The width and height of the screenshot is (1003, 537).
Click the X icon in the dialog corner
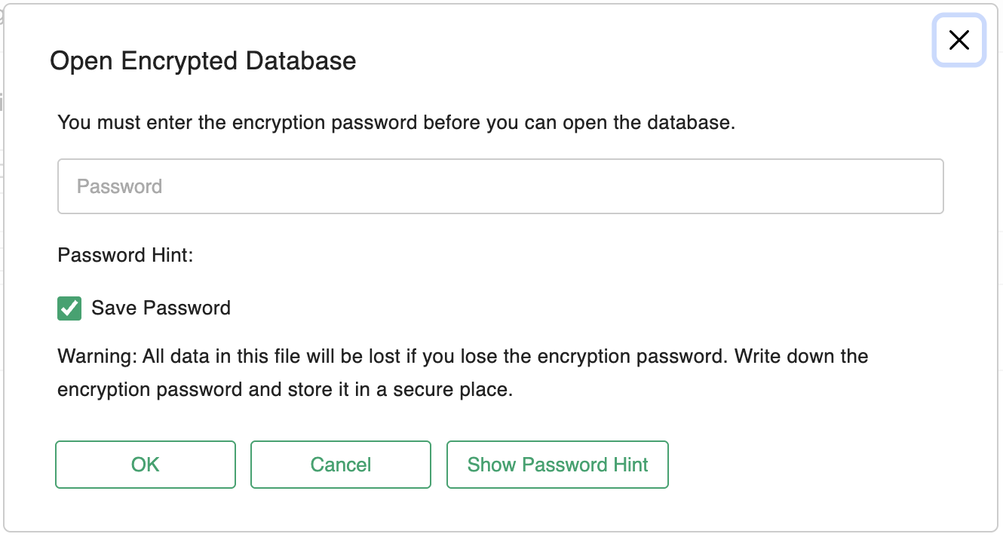[x=959, y=40]
